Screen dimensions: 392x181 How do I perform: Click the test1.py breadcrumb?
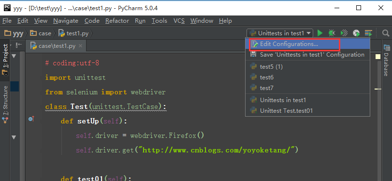[x=73, y=33]
